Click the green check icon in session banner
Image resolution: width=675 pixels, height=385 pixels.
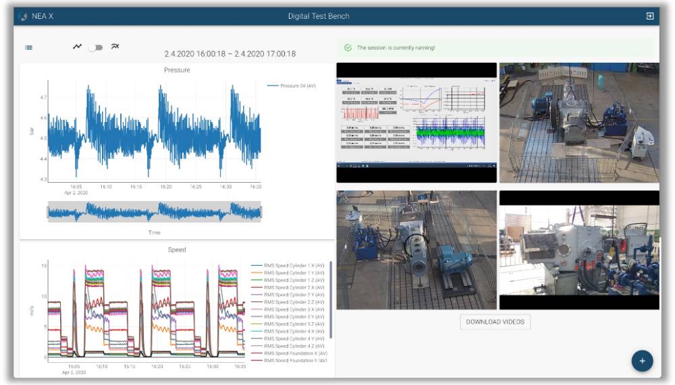click(x=348, y=48)
